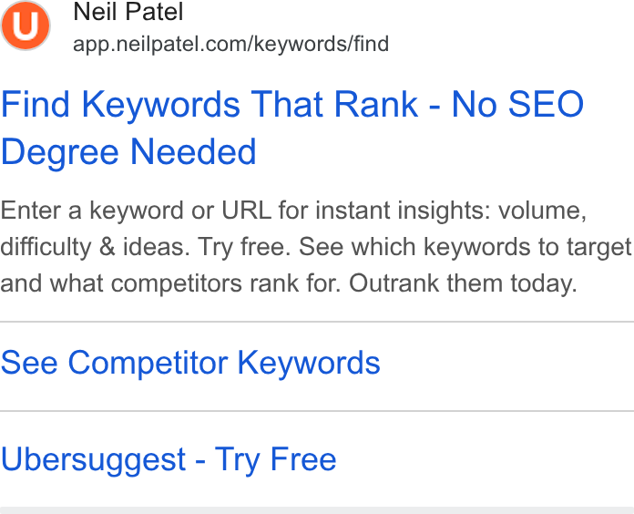Open the Find Keywords That Rank headline
The width and height of the screenshot is (634, 514).
[x=292, y=128]
